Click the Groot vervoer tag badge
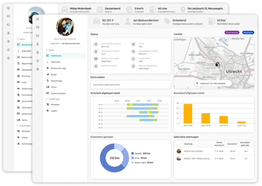 pos(232,32)
